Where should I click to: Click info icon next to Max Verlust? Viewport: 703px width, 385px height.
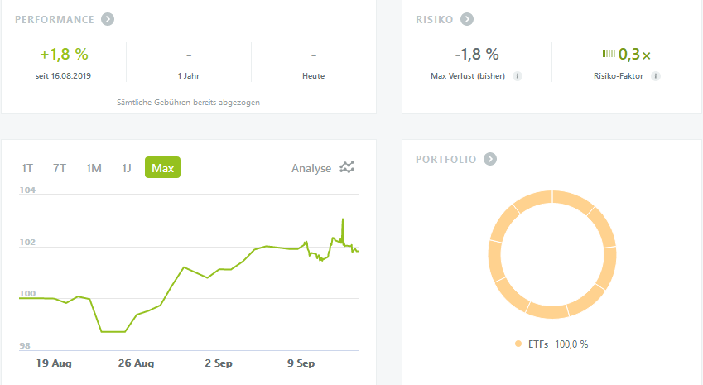coord(518,76)
